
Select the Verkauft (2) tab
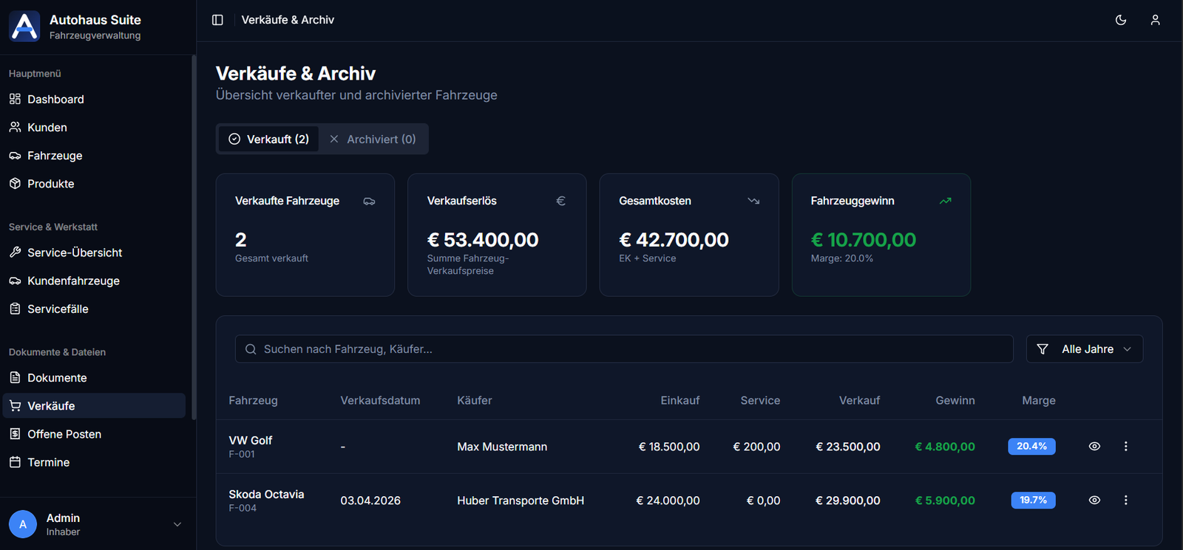tap(269, 140)
